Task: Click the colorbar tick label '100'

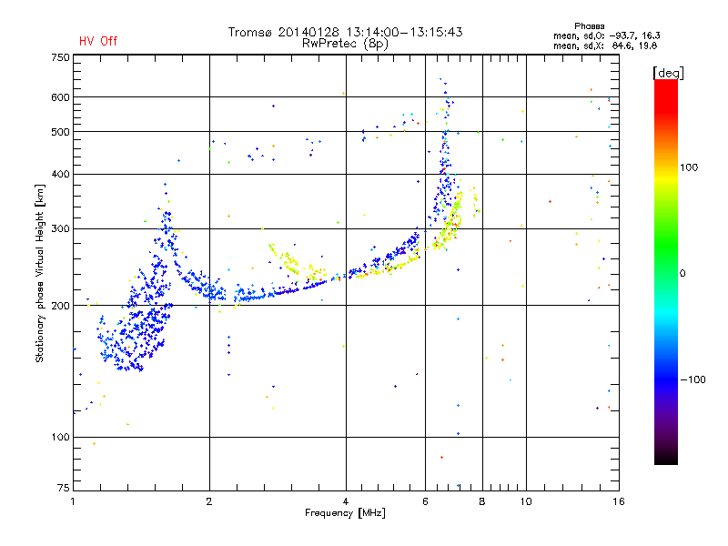Action: pos(689,167)
